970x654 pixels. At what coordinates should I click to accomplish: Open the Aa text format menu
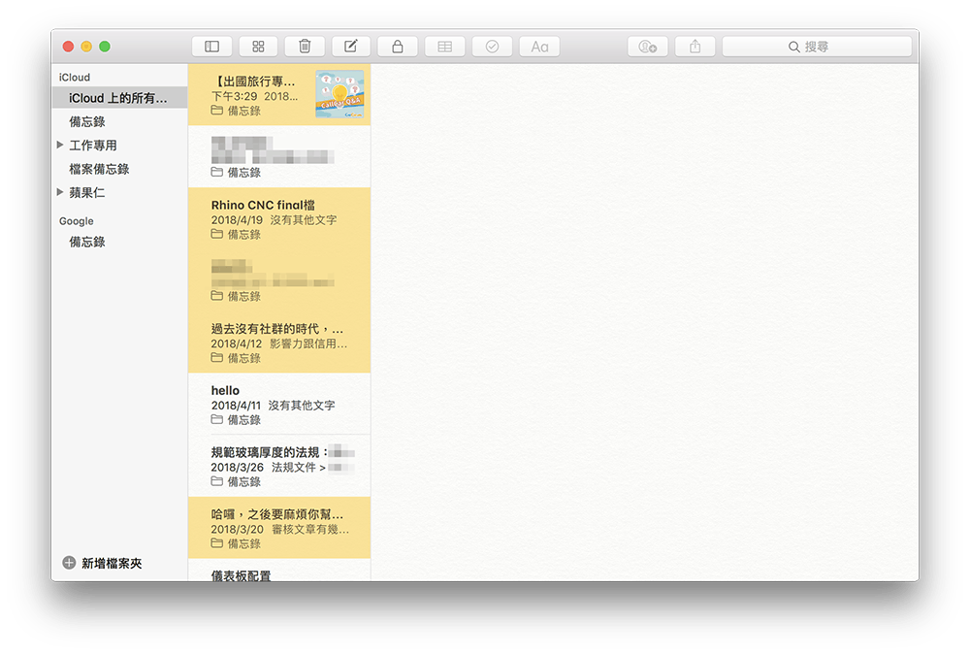click(x=539, y=47)
